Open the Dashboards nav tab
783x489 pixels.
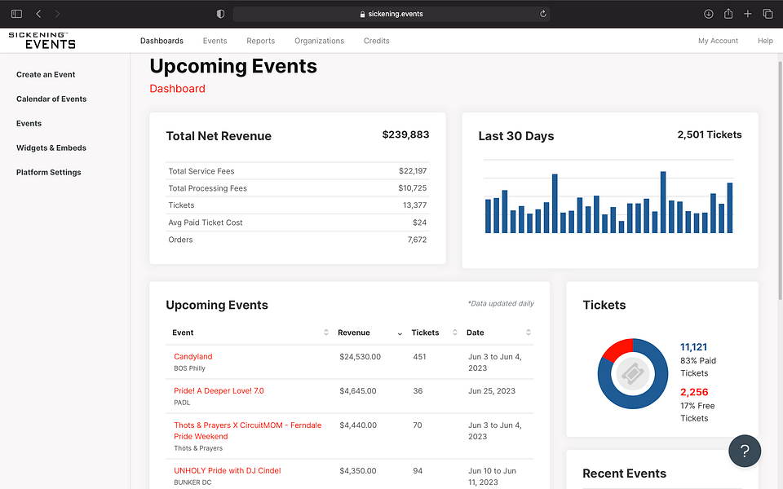(x=161, y=41)
